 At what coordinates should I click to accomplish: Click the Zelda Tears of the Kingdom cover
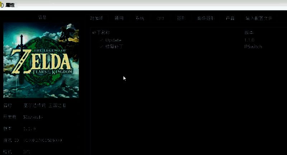(x=41, y=60)
